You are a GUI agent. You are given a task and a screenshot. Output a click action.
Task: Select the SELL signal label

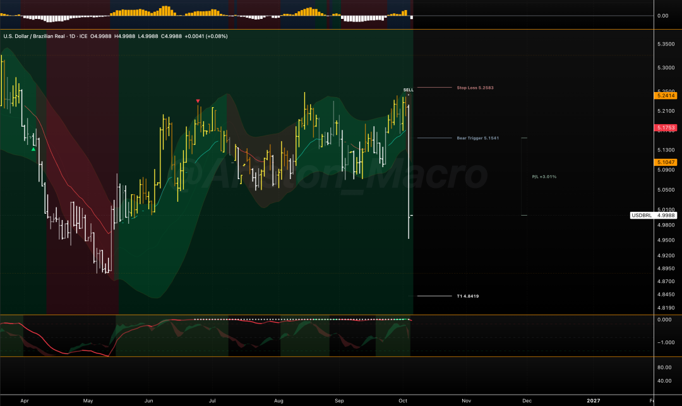click(x=409, y=90)
